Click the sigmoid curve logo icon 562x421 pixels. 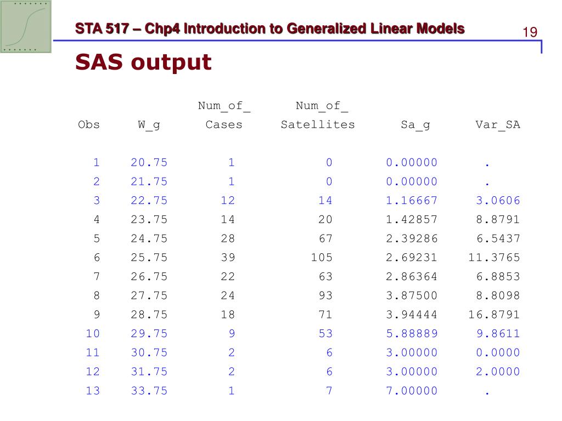pos(26,26)
